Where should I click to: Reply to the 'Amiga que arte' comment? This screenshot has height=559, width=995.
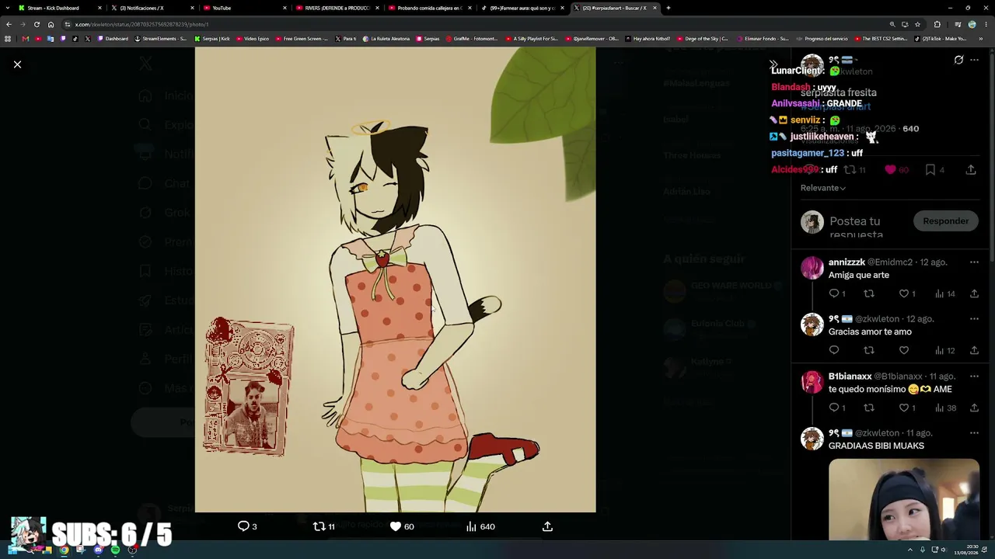pos(834,293)
